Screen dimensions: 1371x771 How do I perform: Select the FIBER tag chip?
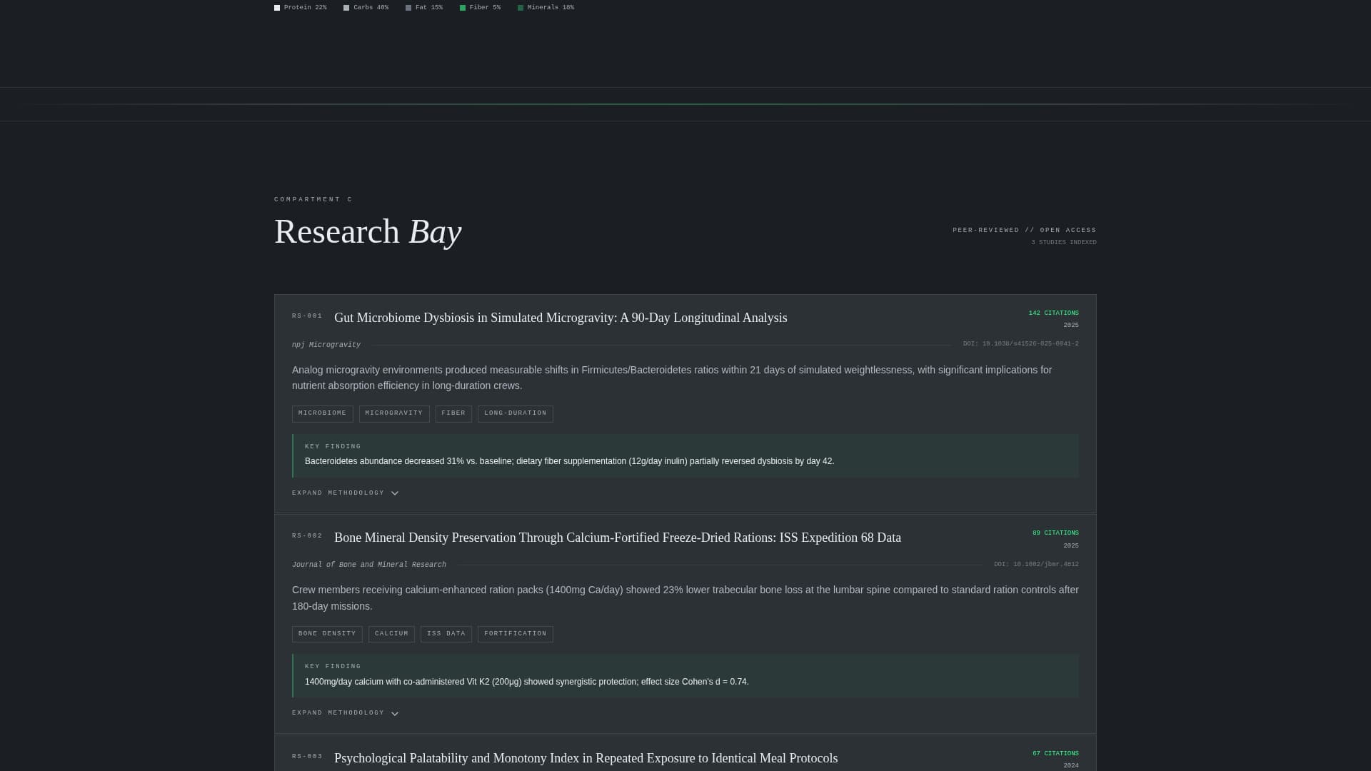click(453, 413)
